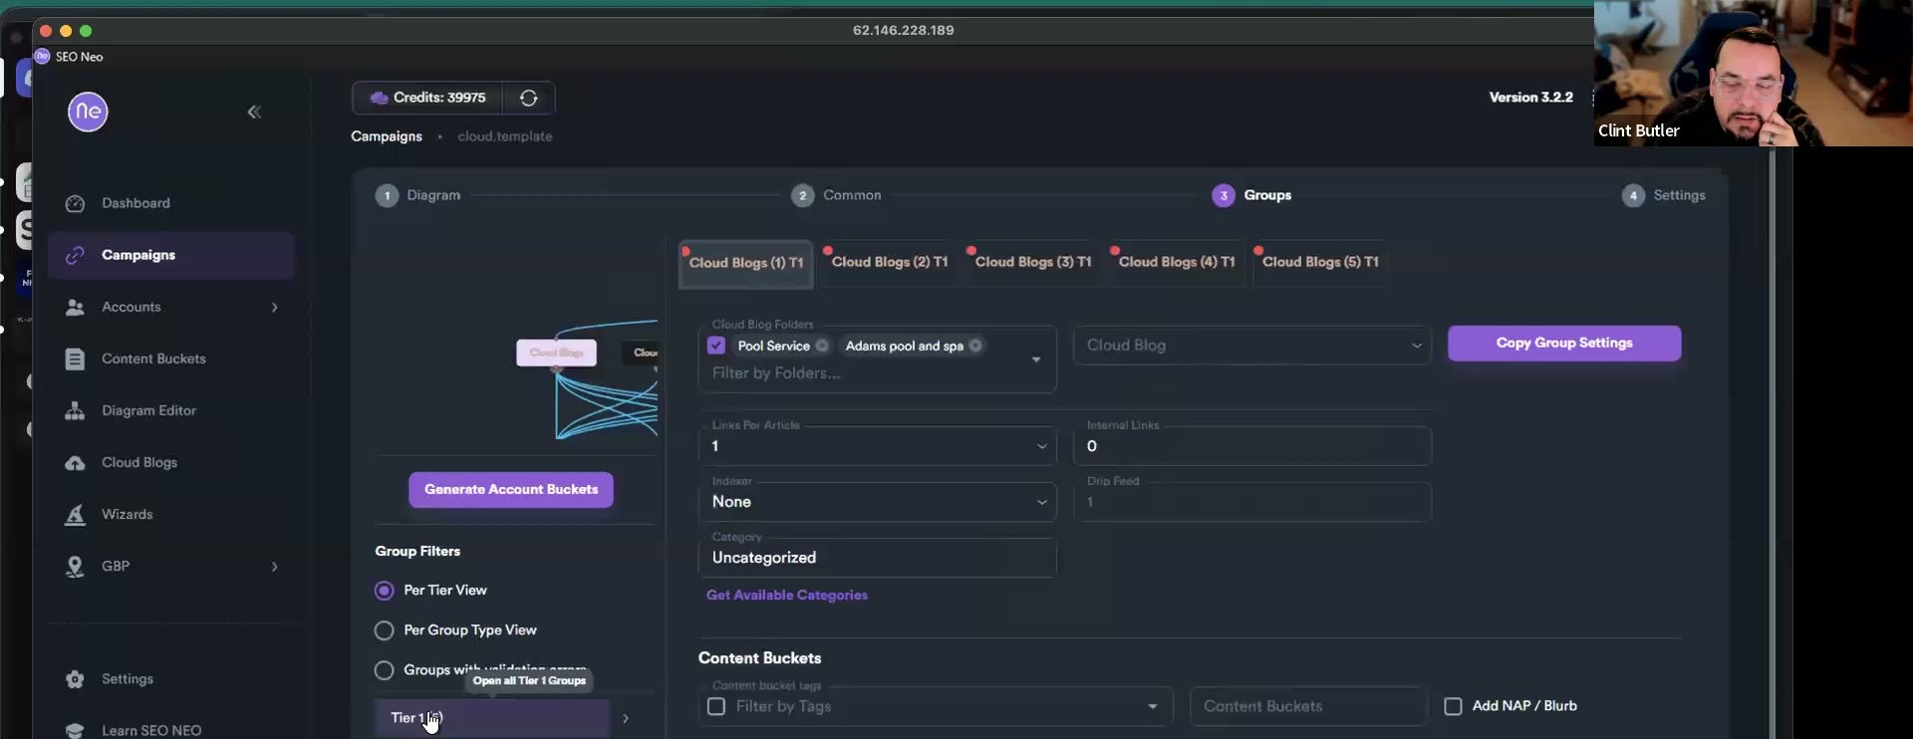Image resolution: width=1913 pixels, height=739 pixels.
Task: Click the Clint Butler webcam overlay
Action: coord(1753,73)
